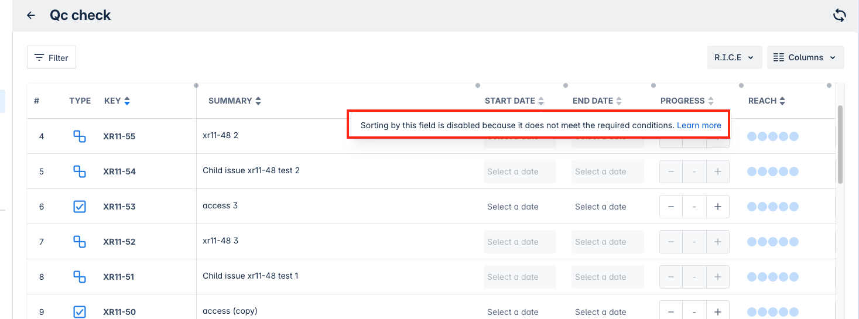This screenshot has height=319, width=859.
Task: Sort by the KEY column arrows
Action: [x=127, y=101]
